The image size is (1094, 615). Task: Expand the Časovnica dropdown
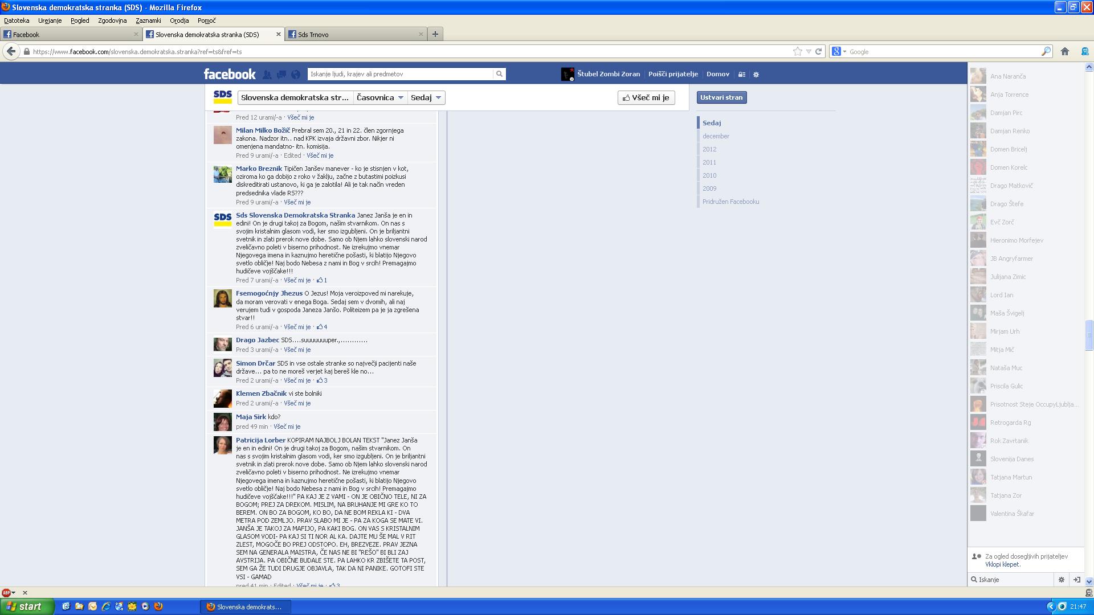pyautogui.click(x=380, y=97)
